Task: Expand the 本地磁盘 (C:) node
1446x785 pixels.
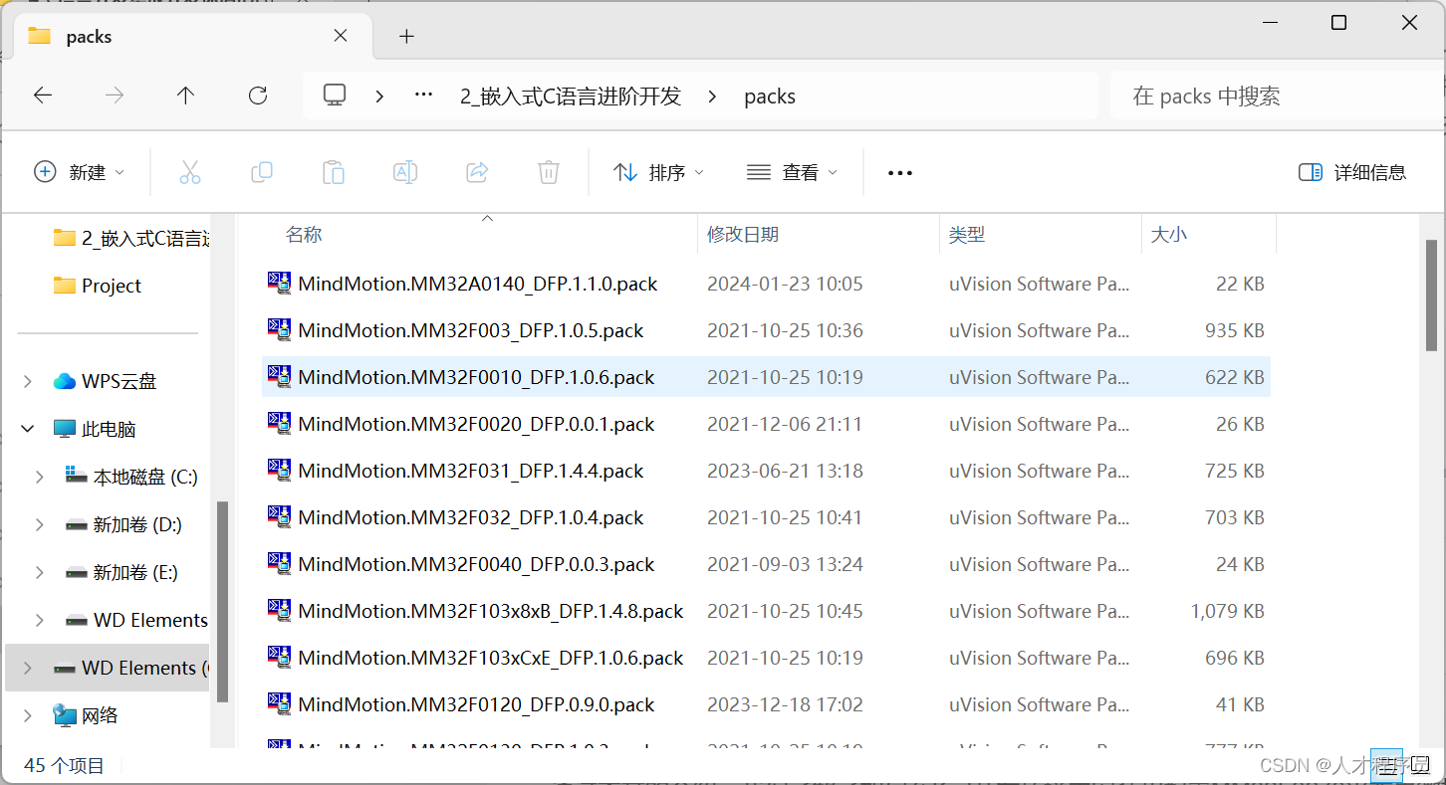Action: click(40, 477)
